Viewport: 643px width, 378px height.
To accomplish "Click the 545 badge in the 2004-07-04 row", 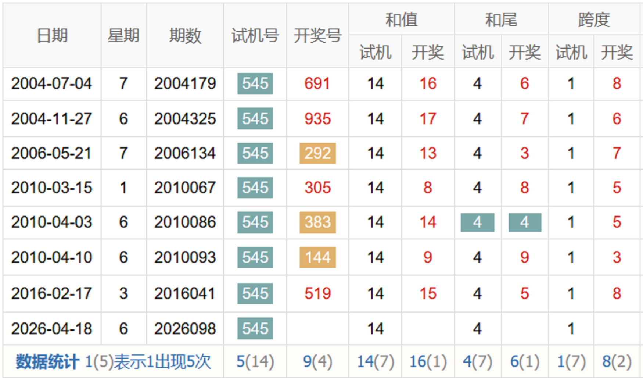I will tap(255, 83).
